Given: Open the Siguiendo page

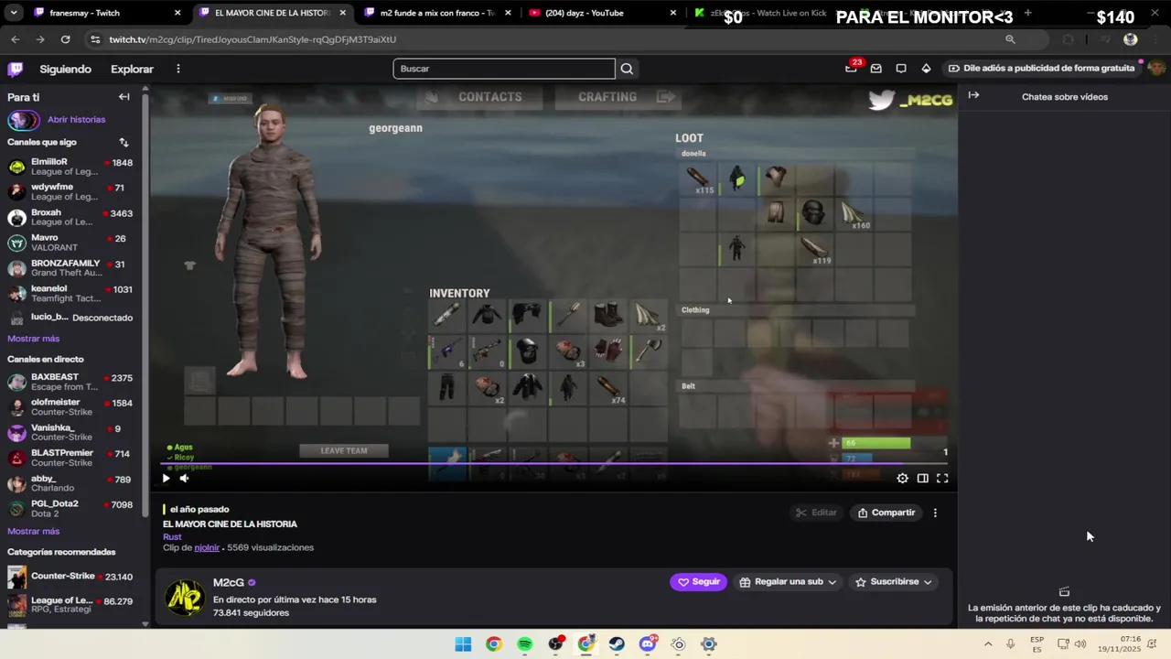Looking at the screenshot, I should pyautogui.click(x=65, y=69).
